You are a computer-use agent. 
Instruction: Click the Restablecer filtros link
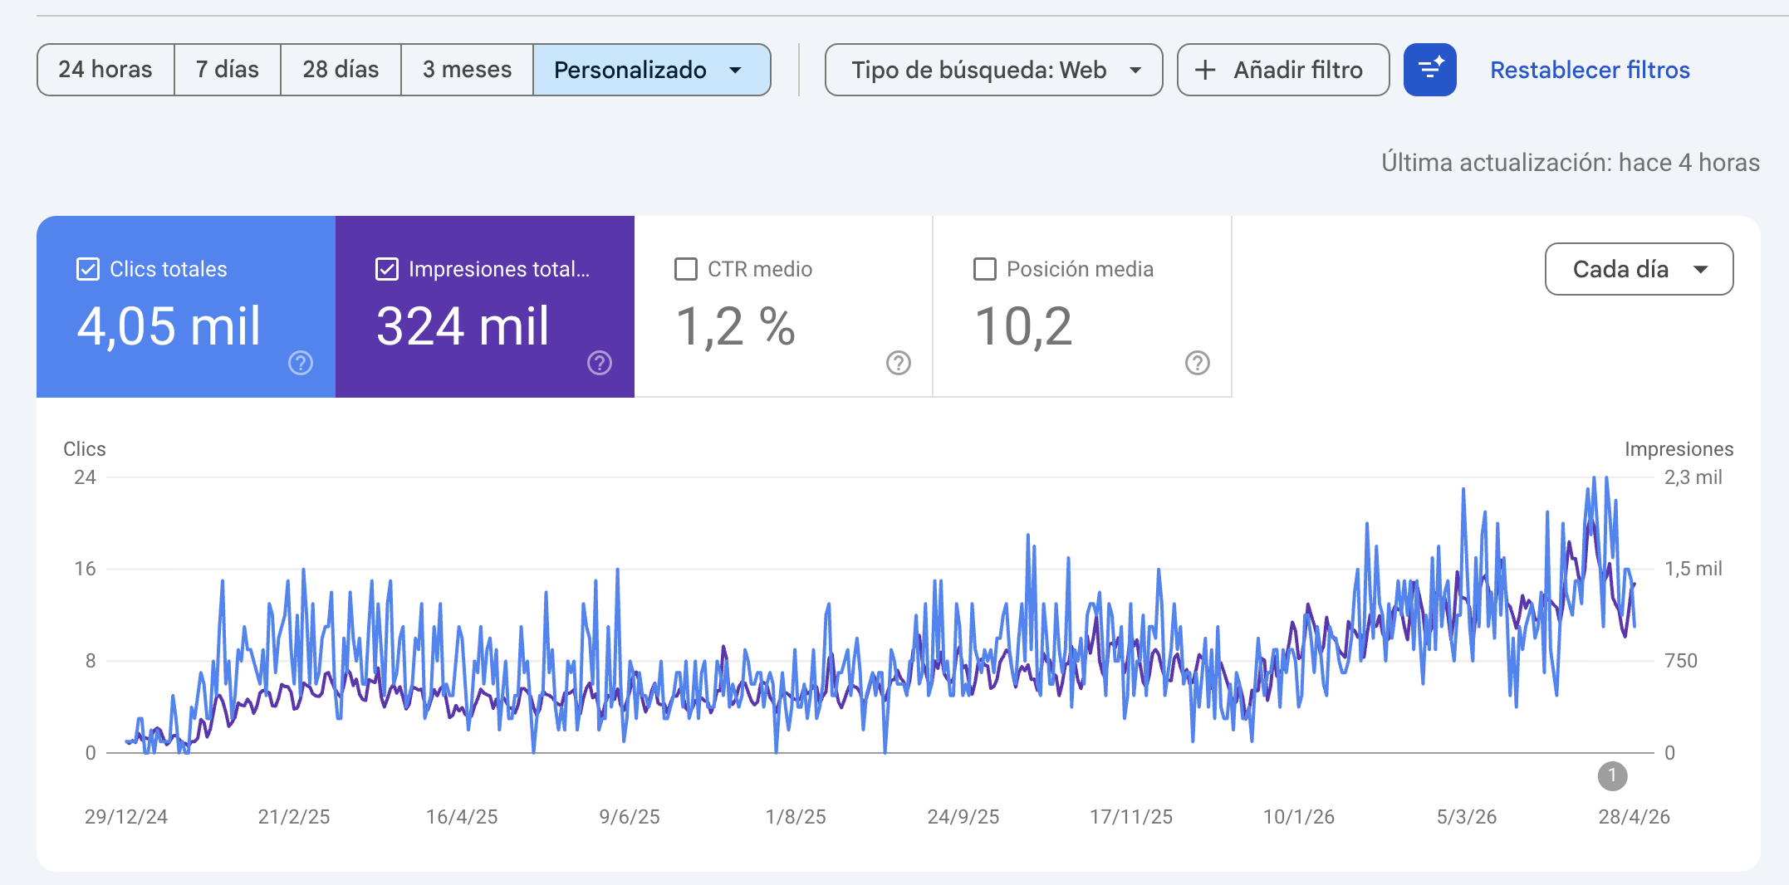pos(1590,70)
